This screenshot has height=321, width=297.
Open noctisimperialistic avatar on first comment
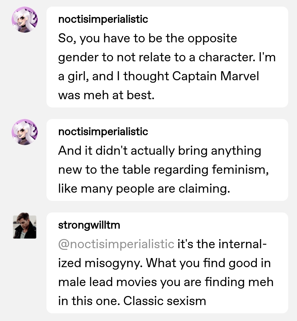(24, 20)
